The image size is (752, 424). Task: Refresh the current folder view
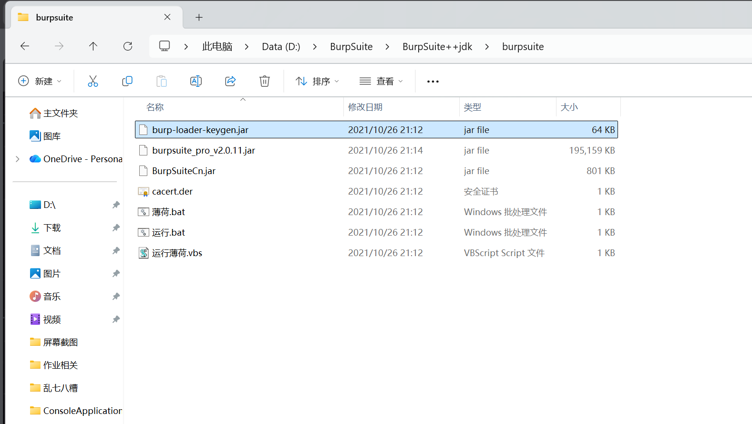128,46
